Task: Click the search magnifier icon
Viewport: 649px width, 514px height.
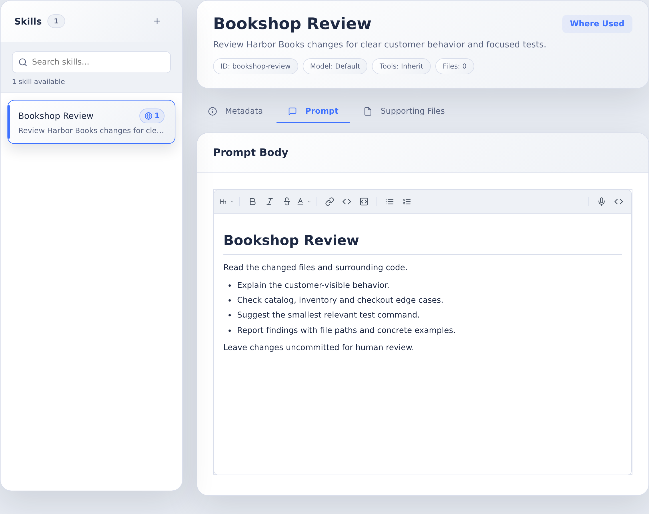Action: 23,62
